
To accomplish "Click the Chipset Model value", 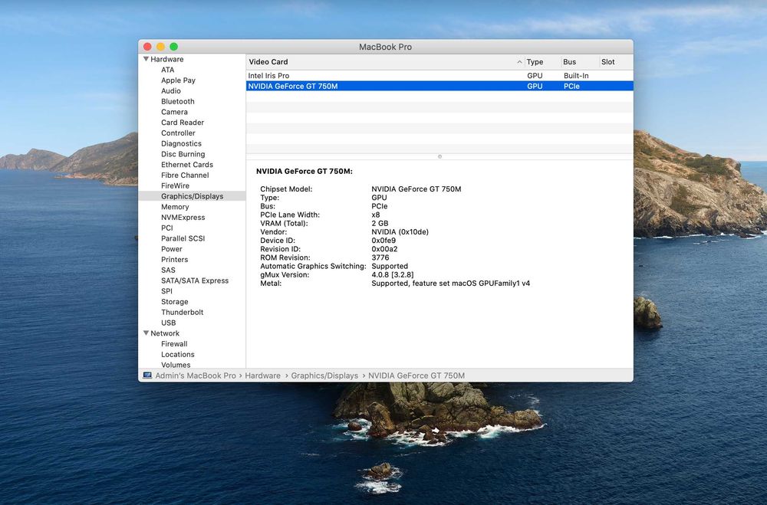I will [x=416, y=189].
